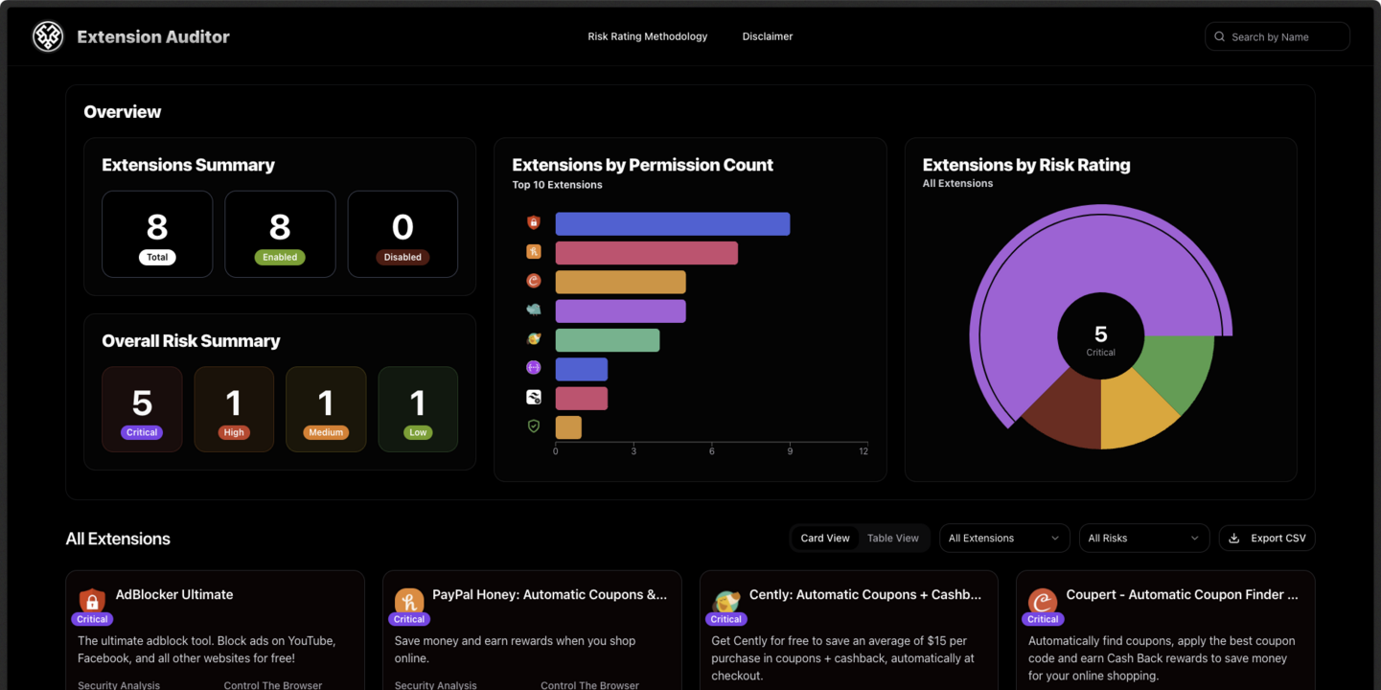Click the green shield checkmark icon in the chart
The image size is (1381, 690).
534,425
